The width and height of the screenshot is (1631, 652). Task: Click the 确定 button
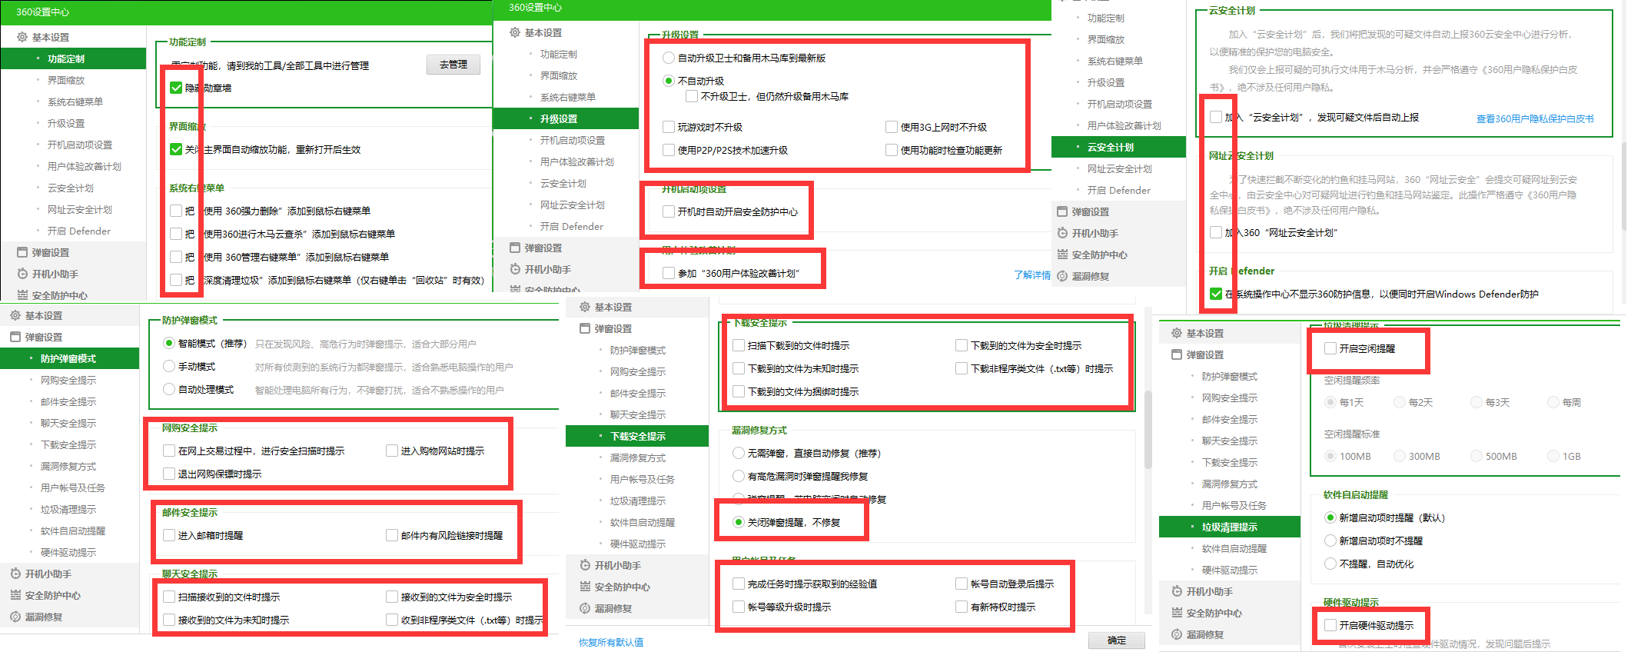tap(1116, 640)
